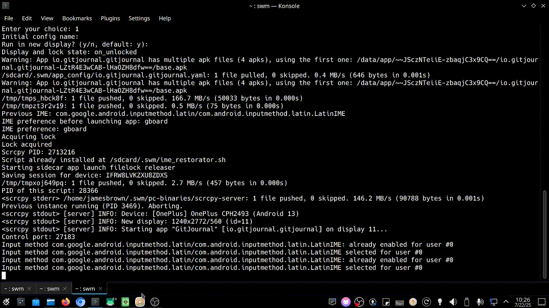Open the KDE application launcher
The image size is (549, 308).
click(6, 302)
